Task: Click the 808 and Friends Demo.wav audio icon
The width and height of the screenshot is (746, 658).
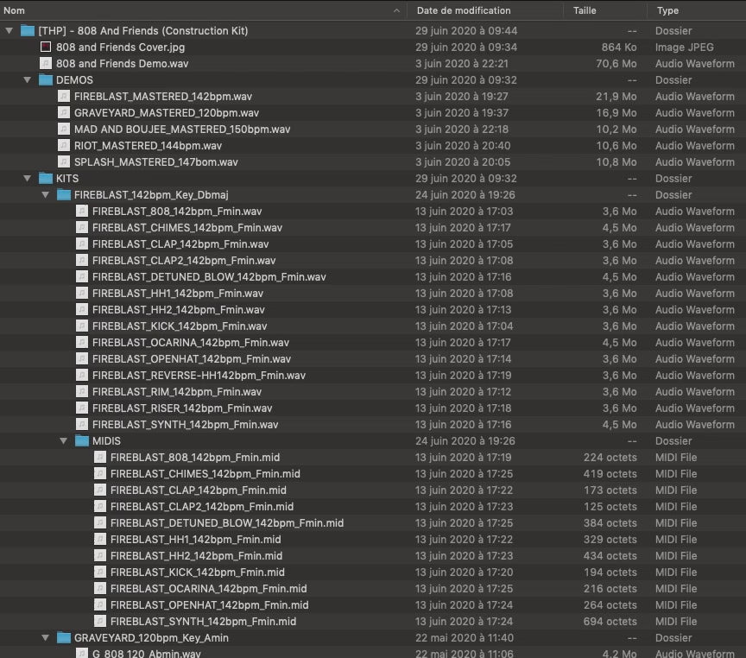Action: point(46,63)
